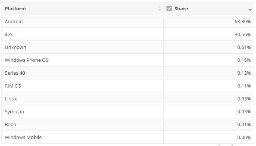
Task: Select the Symbian platform row
Action: coord(128,111)
